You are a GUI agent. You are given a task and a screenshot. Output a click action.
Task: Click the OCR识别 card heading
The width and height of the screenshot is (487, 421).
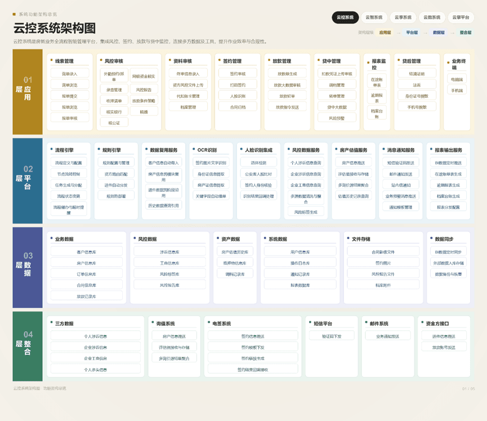pos(207,150)
